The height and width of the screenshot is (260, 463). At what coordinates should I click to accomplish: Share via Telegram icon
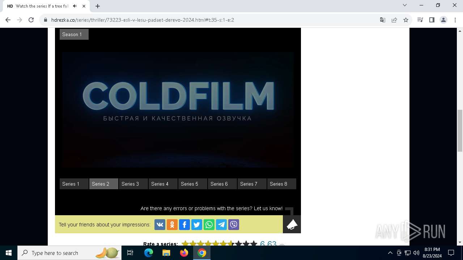click(221, 225)
